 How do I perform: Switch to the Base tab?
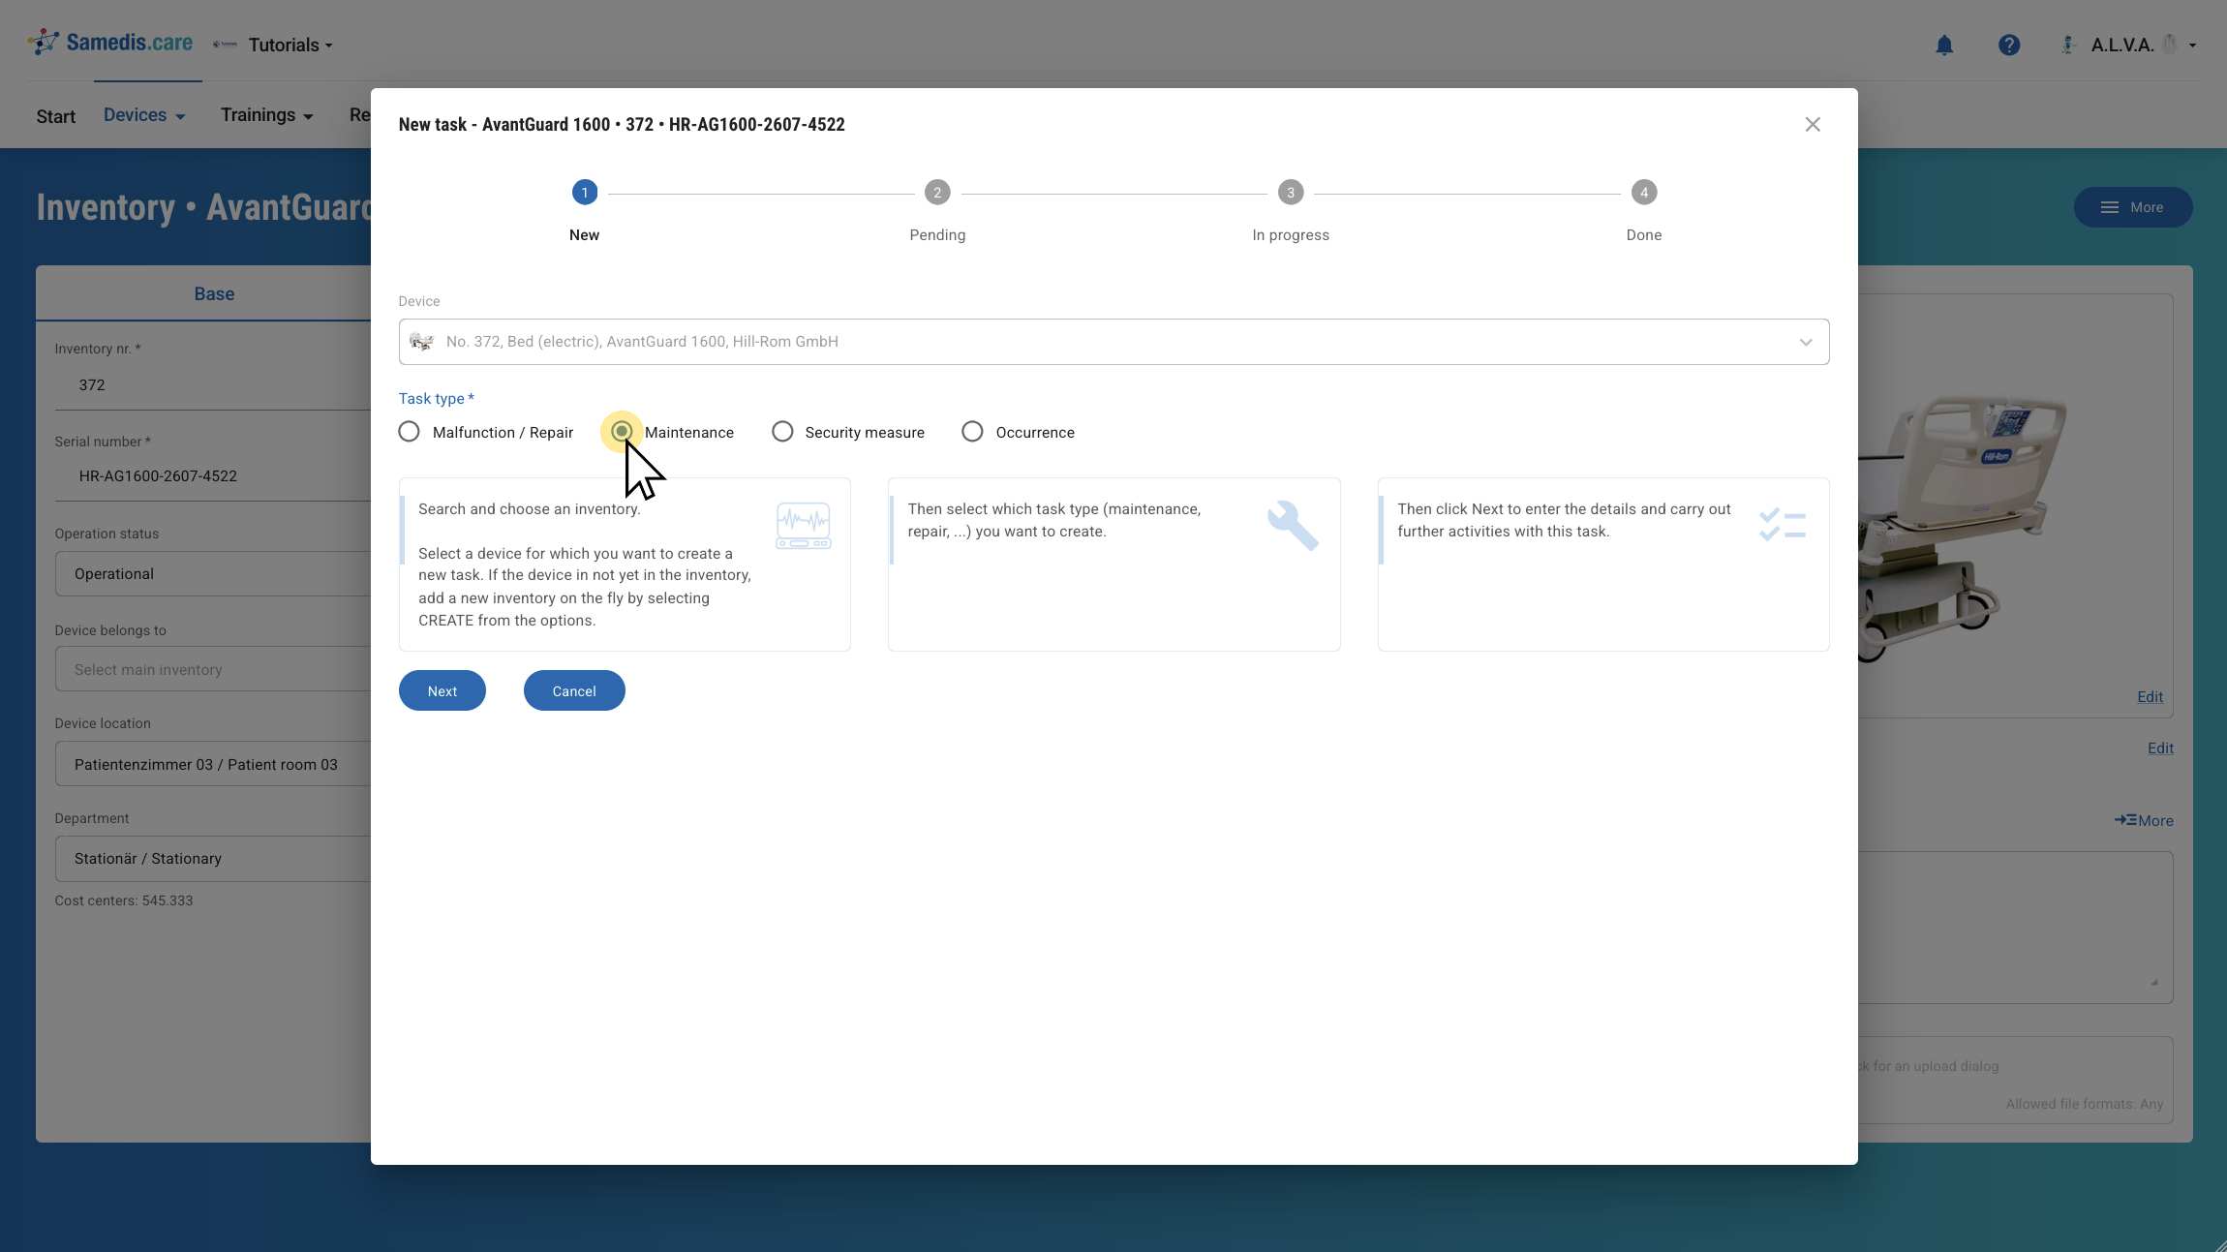tap(214, 294)
